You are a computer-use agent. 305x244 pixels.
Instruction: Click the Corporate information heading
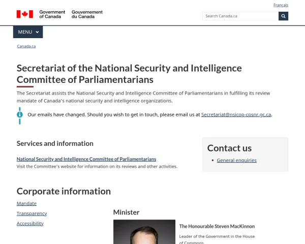pos(64,191)
